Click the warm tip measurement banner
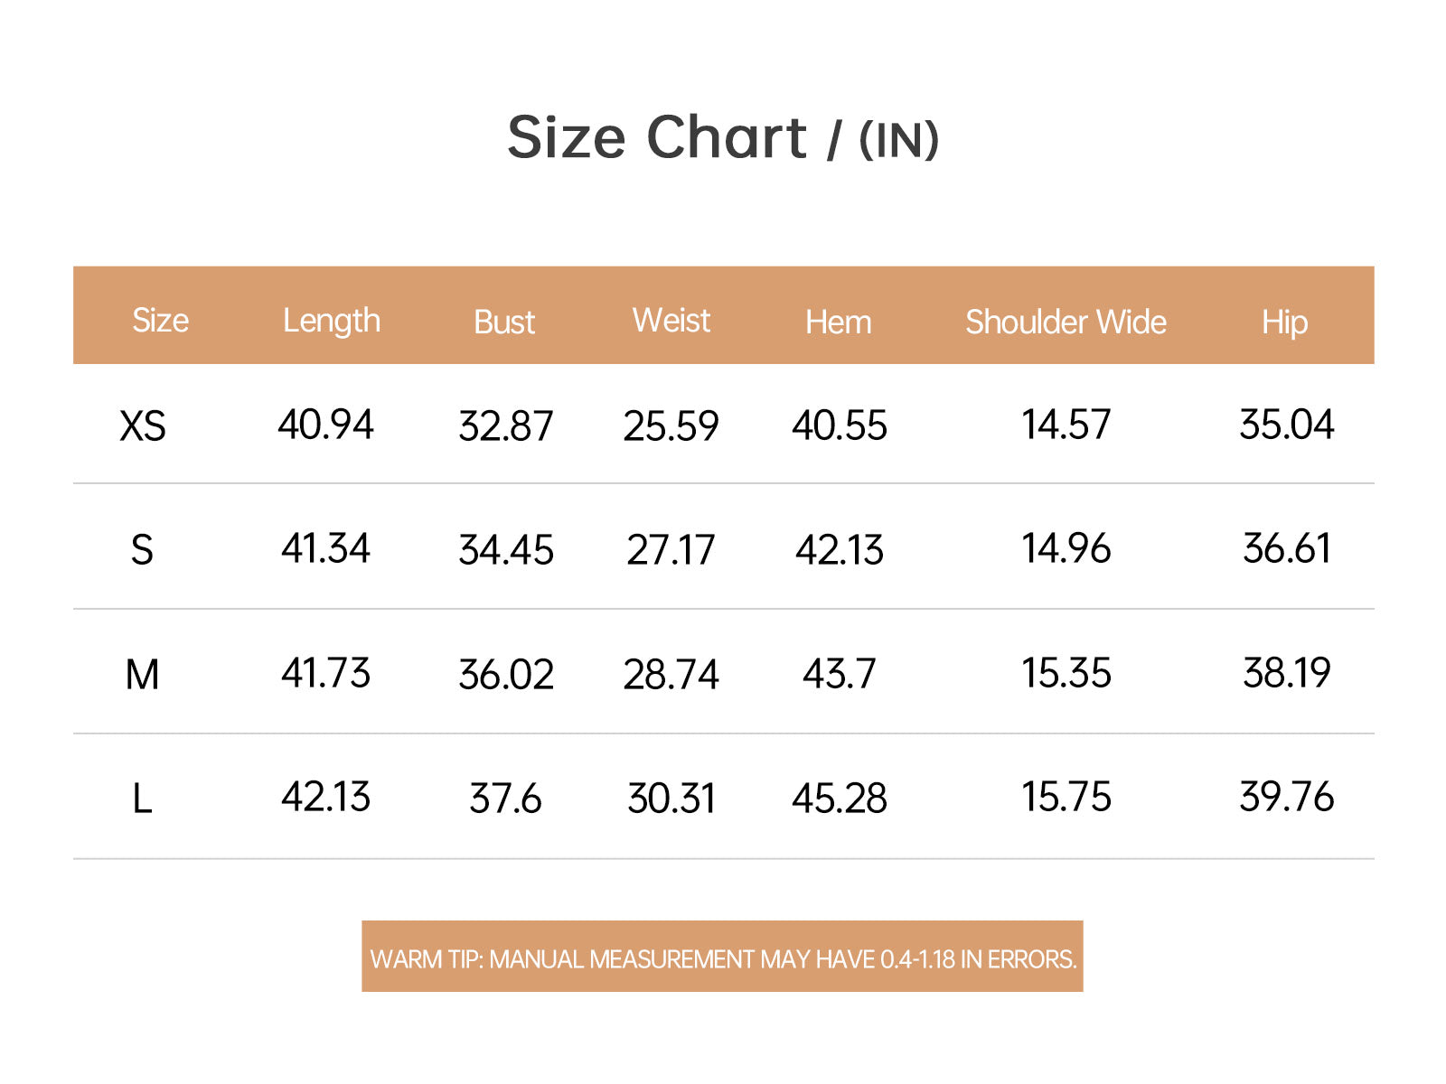Image resolution: width=1446 pixels, height=1084 pixels. click(x=722, y=957)
